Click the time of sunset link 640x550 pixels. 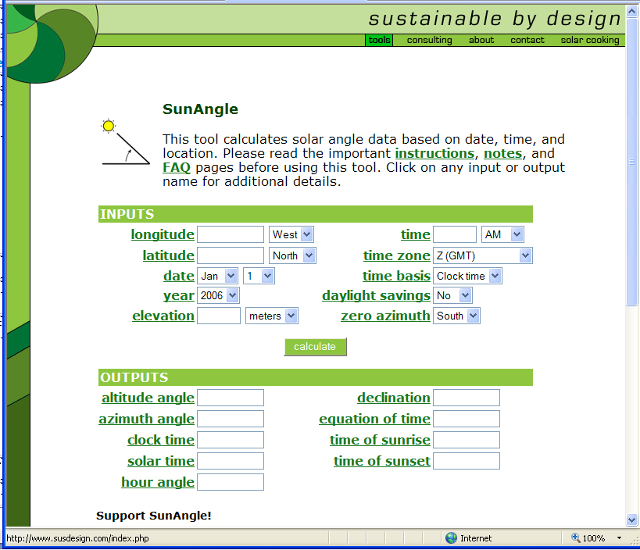pos(382,461)
